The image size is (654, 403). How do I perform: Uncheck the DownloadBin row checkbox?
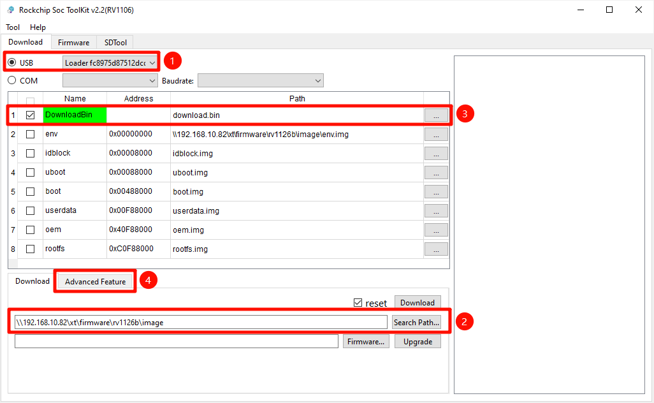(30, 115)
